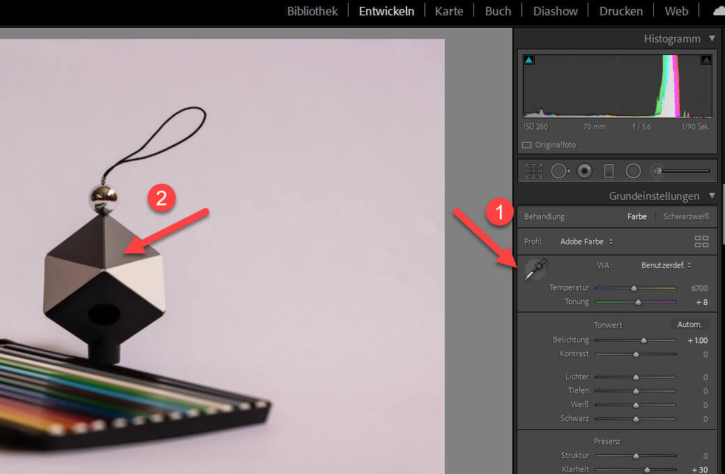Open the Diashow module
725x474 pixels.
pyautogui.click(x=556, y=11)
